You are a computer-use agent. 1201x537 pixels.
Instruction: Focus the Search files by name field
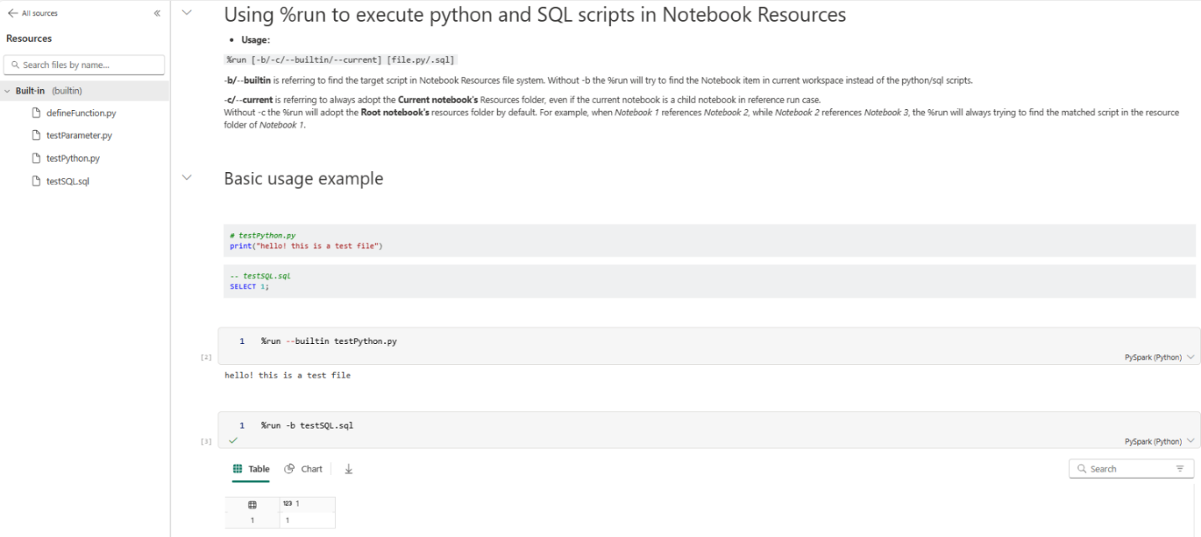[x=84, y=65]
